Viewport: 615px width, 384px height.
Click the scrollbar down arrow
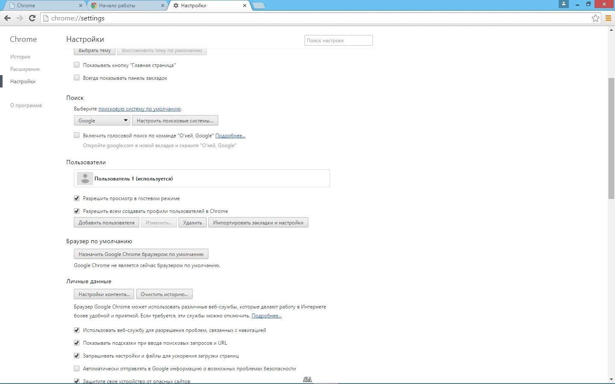pyautogui.click(x=611, y=379)
